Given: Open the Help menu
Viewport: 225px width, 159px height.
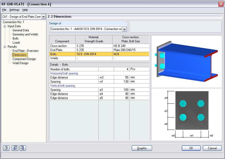Looking at the screenshot, I should 25,10.
